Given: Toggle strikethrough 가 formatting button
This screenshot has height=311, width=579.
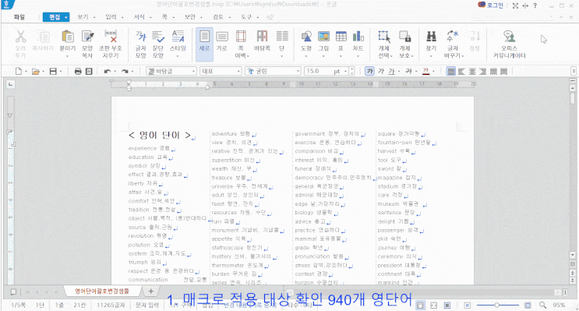Looking at the screenshot, I should 408,71.
